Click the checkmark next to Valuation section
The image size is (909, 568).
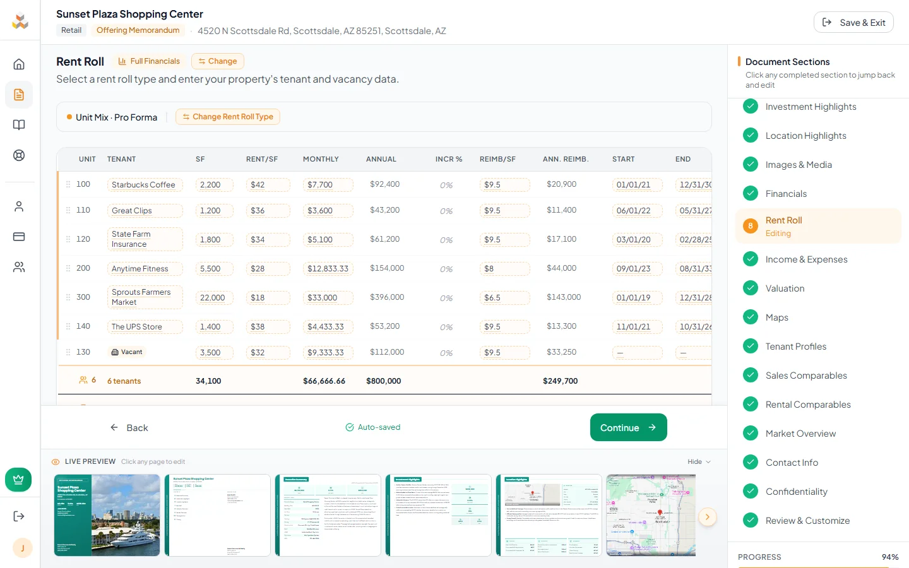click(751, 288)
